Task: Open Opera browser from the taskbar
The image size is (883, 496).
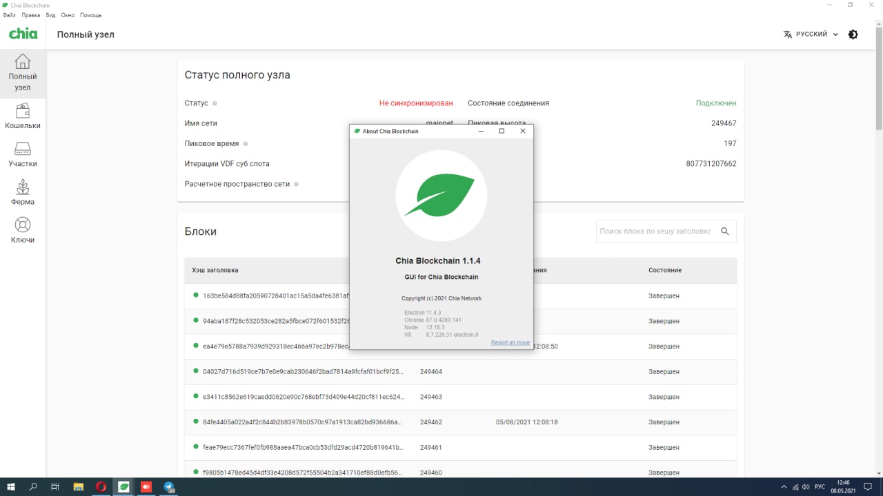Action: [101, 487]
